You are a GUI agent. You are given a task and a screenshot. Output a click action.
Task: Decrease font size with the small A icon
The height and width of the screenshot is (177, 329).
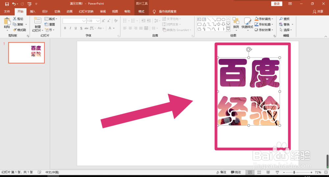click(x=109, y=21)
